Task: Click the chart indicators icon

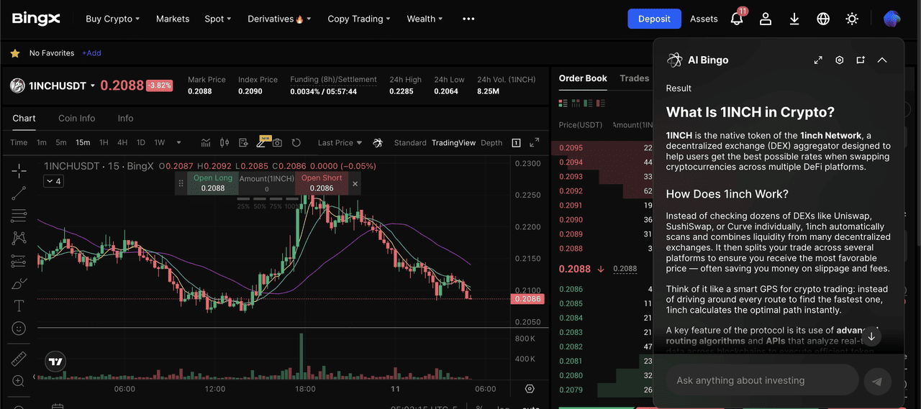Action: (x=206, y=143)
